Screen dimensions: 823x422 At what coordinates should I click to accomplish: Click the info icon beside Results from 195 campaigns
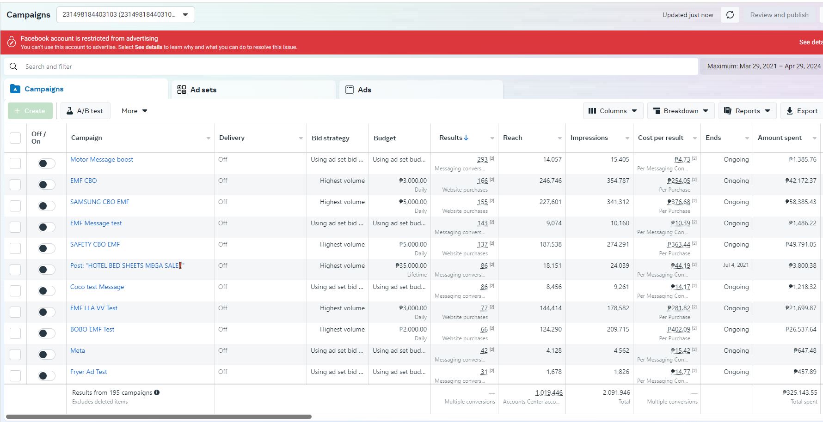click(x=157, y=392)
